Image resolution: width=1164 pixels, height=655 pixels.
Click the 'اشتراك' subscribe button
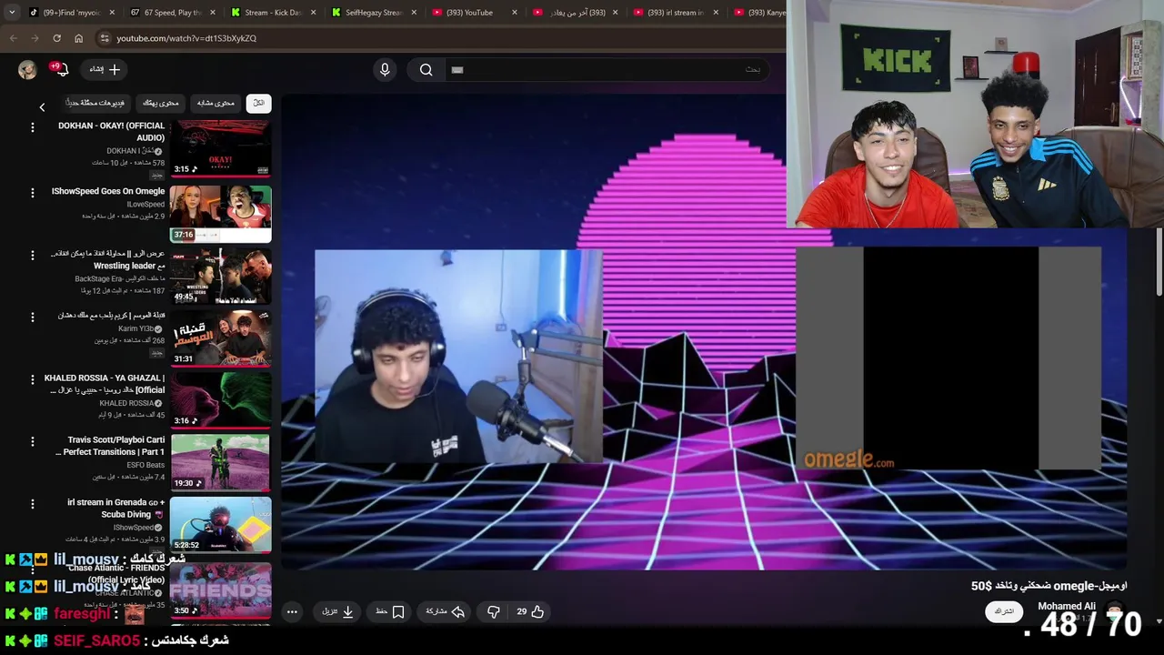pos(1004,611)
